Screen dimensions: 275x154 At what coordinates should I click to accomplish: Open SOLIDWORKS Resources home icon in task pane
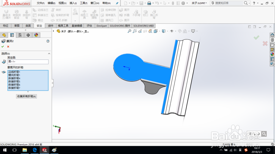pyautogui.click(x=272, y=35)
